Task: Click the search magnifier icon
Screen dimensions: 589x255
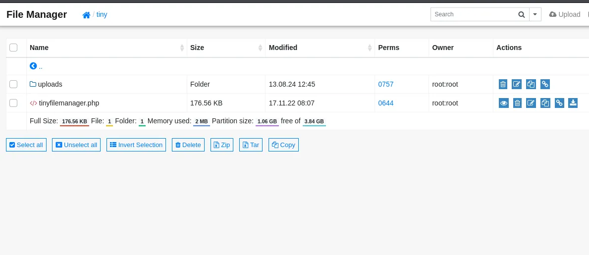Action: (x=522, y=15)
